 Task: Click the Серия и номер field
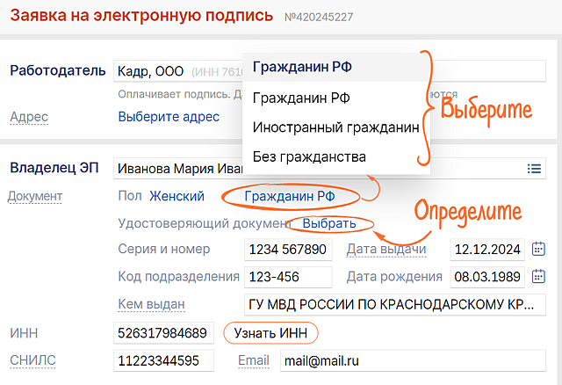[x=288, y=250]
